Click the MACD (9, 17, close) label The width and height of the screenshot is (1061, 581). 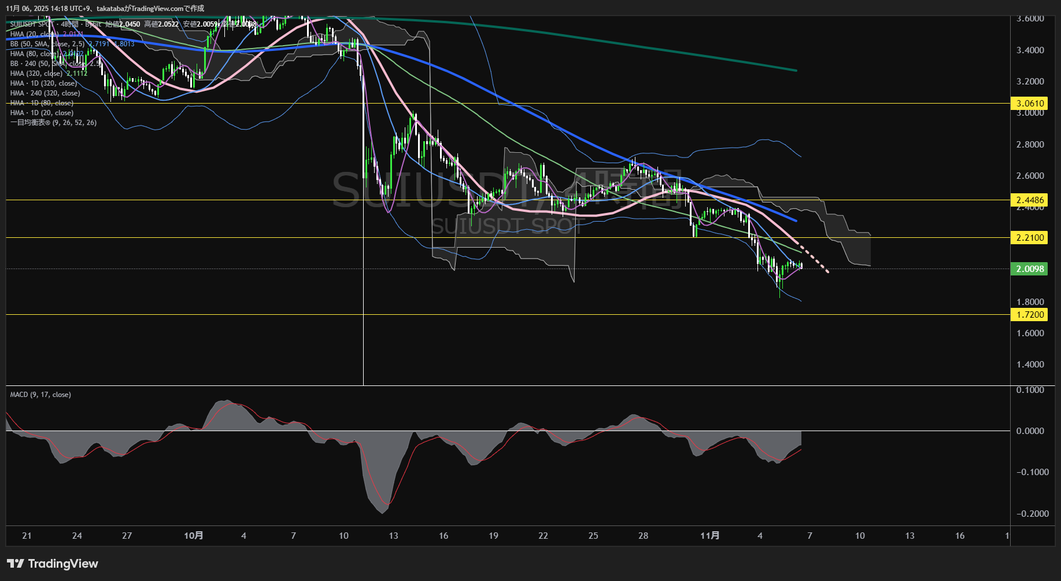[40, 395]
